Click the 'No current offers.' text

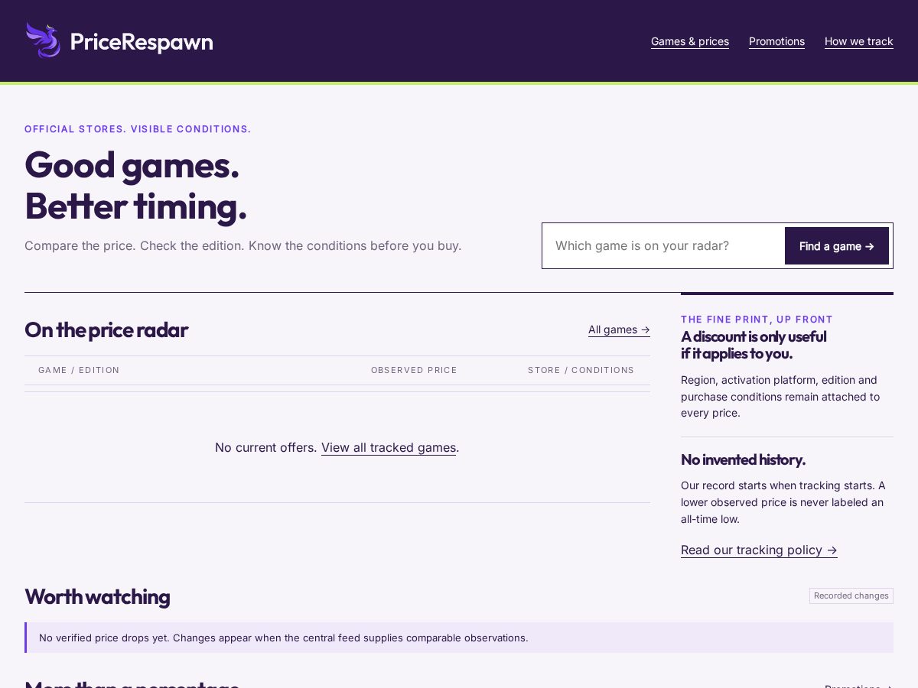click(x=265, y=447)
